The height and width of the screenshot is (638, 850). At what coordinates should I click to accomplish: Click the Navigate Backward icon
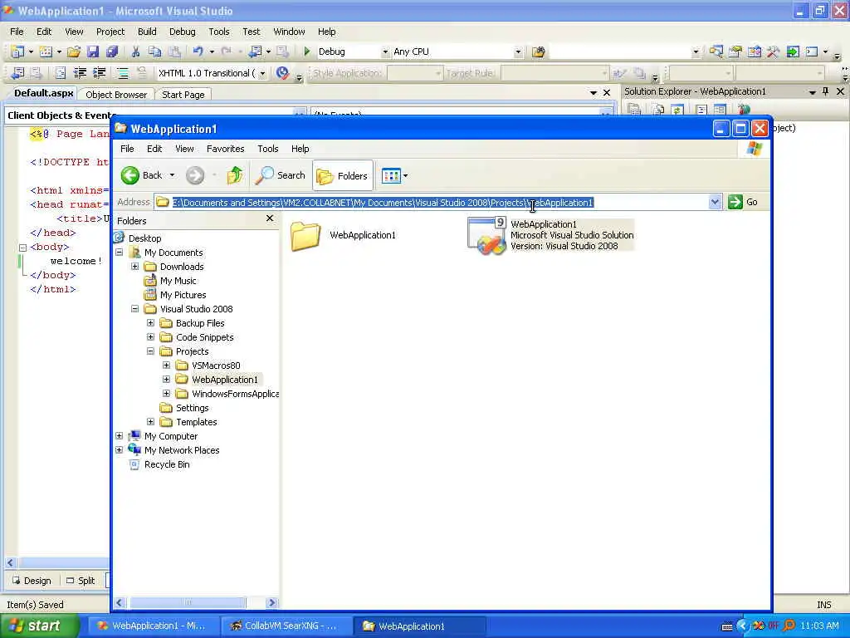point(254,52)
